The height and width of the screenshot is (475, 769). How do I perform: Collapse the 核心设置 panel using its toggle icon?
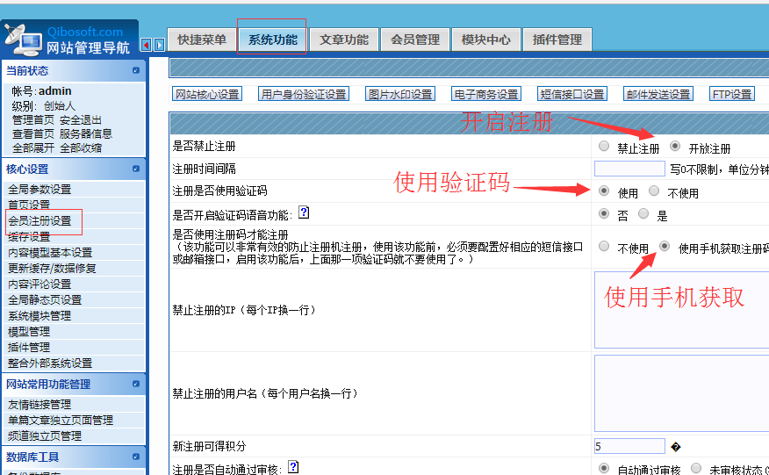(136, 169)
